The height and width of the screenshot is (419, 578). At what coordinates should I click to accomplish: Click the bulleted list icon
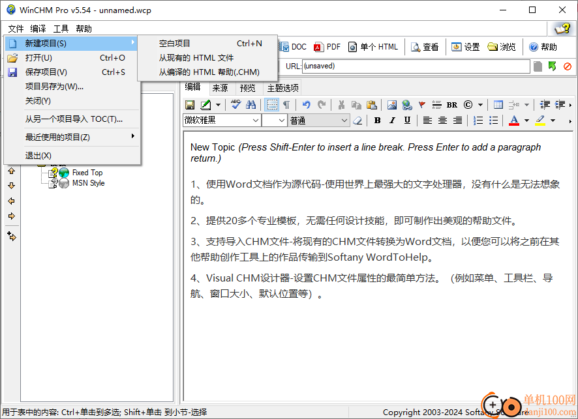tap(493, 121)
